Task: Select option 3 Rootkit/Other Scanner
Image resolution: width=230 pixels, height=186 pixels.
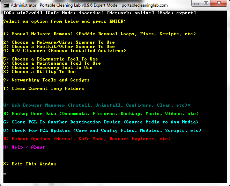Action: [59, 46]
